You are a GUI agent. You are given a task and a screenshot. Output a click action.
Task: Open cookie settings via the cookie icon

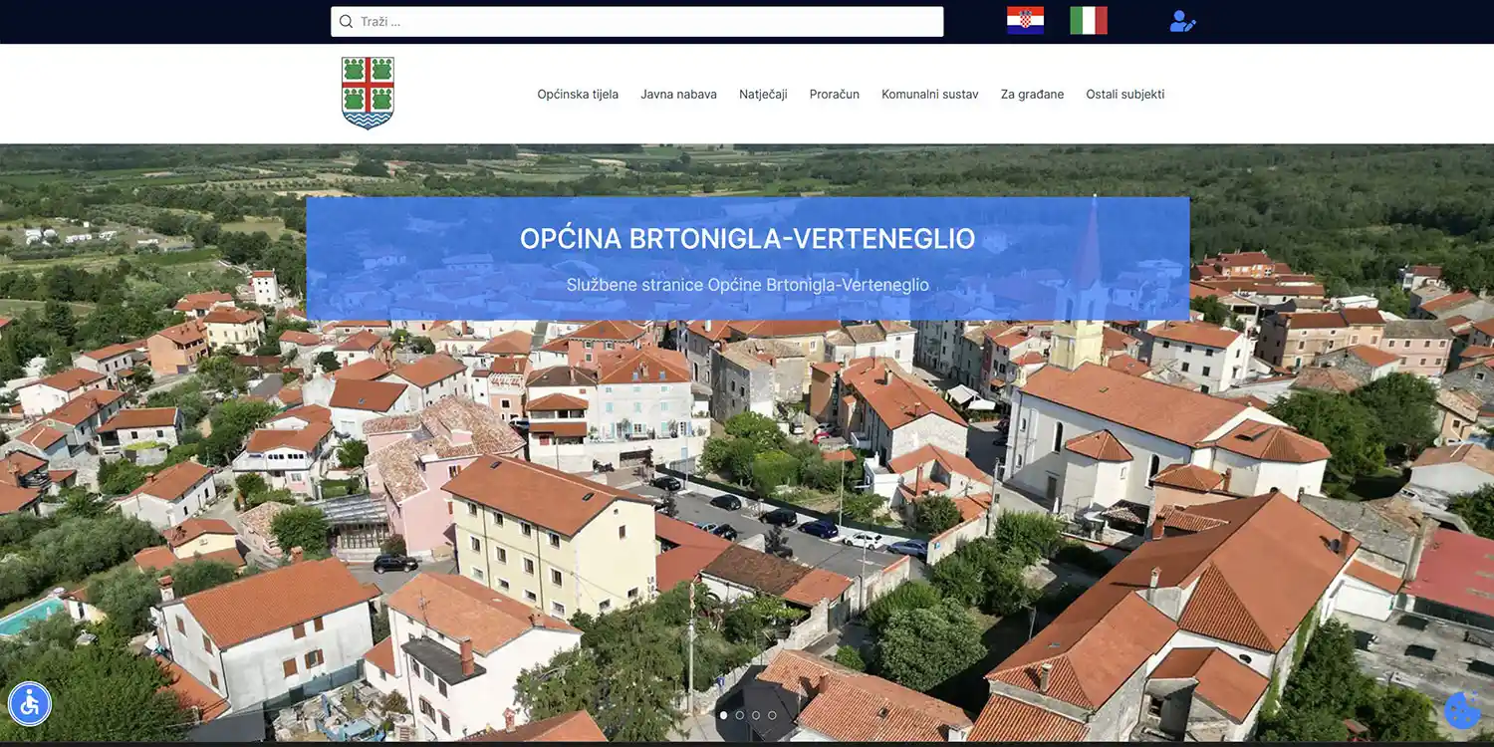pyautogui.click(x=1462, y=710)
